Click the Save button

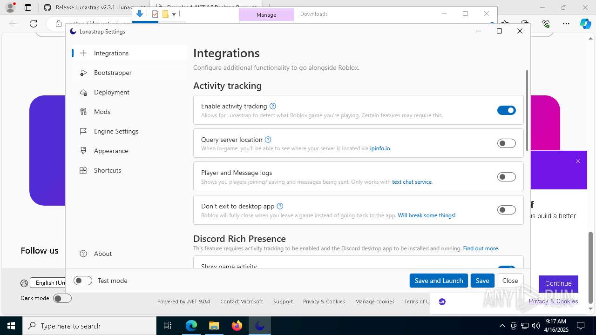(x=482, y=281)
